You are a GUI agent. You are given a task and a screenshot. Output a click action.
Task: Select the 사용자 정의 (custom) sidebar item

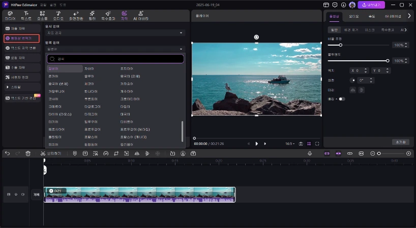pos(22,78)
